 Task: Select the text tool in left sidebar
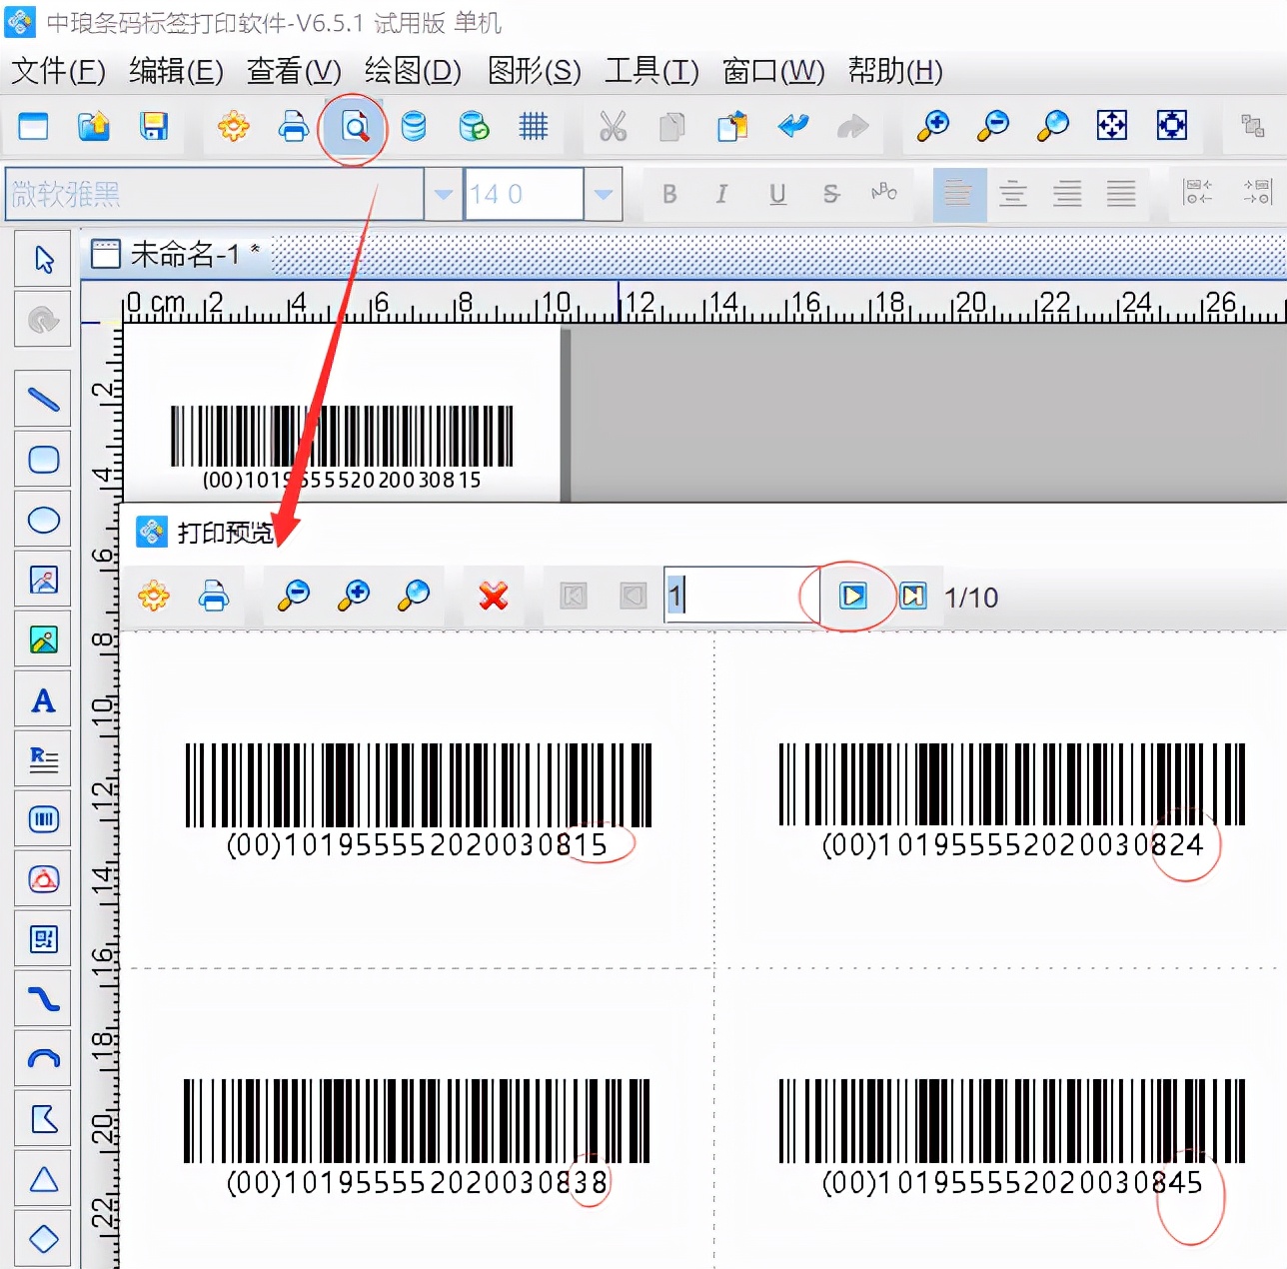pos(43,700)
